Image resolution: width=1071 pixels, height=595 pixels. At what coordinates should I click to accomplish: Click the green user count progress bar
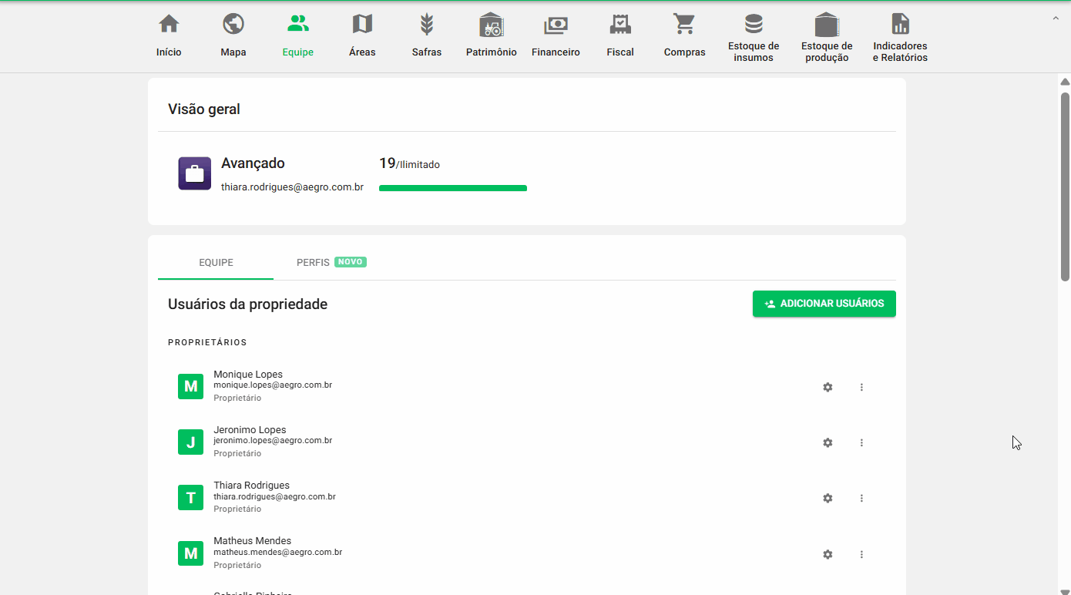[x=453, y=188]
